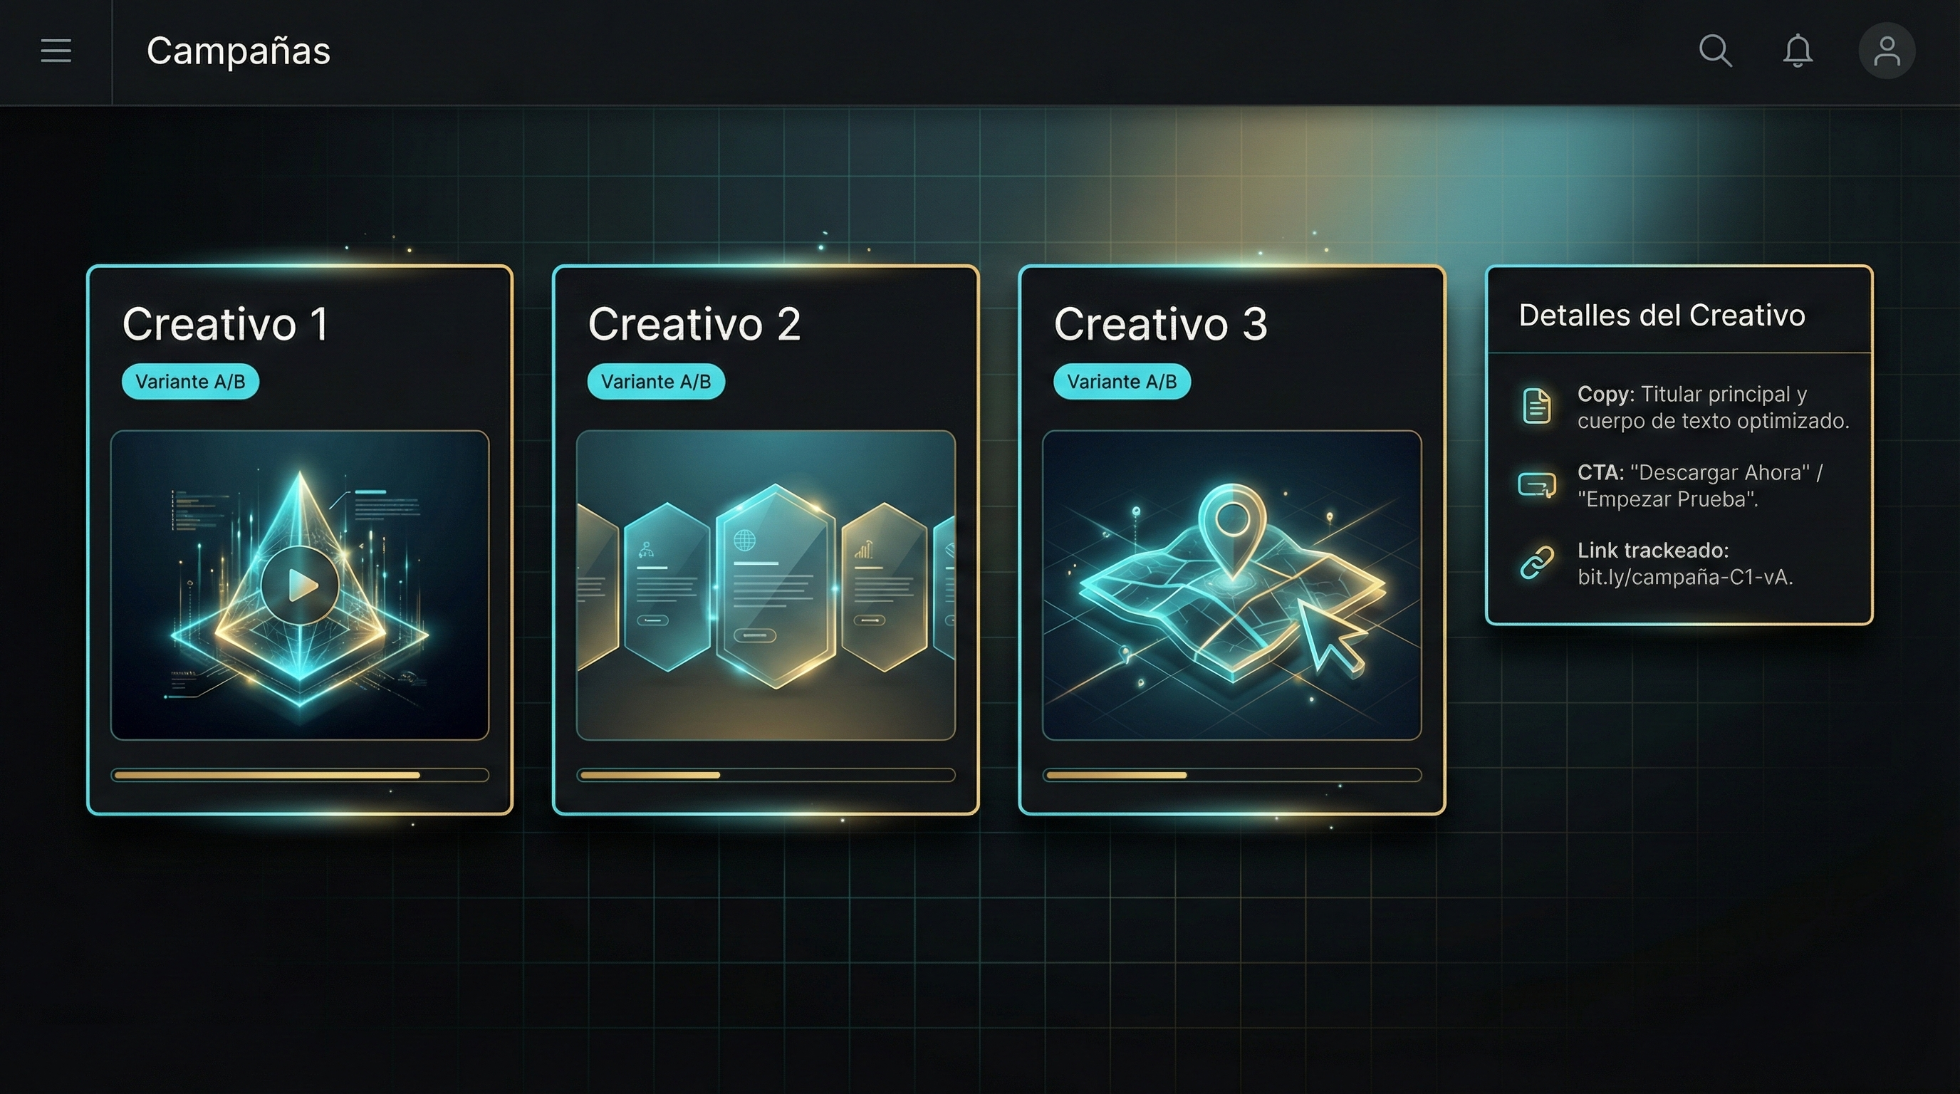This screenshot has width=1960, height=1094.
Task: Click the Creativo 3 progress bar
Action: (1231, 775)
